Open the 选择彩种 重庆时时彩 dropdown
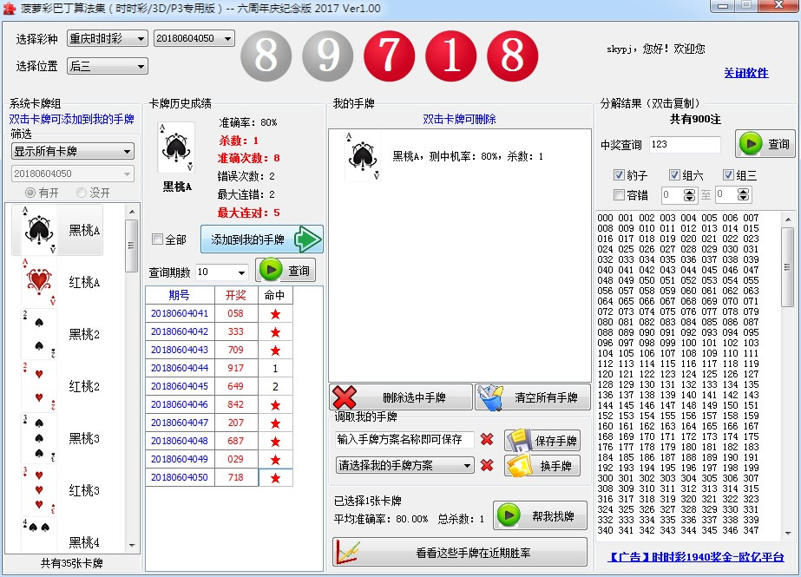This screenshot has width=801, height=577. click(x=106, y=39)
